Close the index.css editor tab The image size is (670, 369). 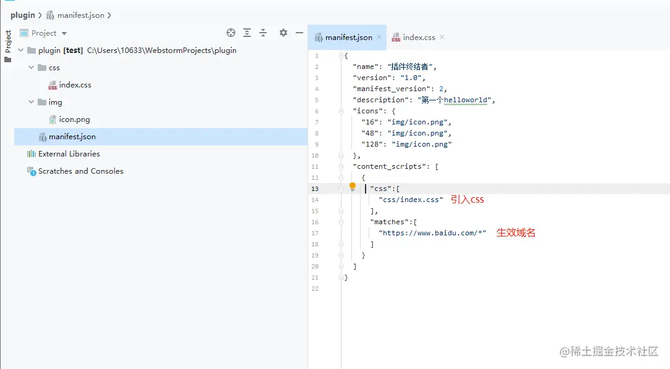click(442, 37)
